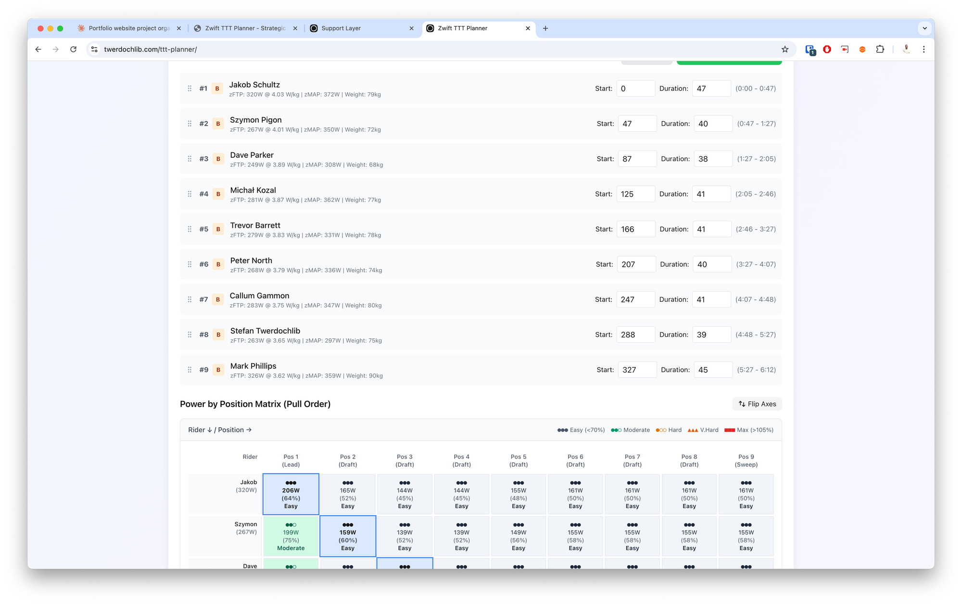Screen dimensions: 962x605
Task: Open Chrome's three-dot menu
Action: point(924,49)
